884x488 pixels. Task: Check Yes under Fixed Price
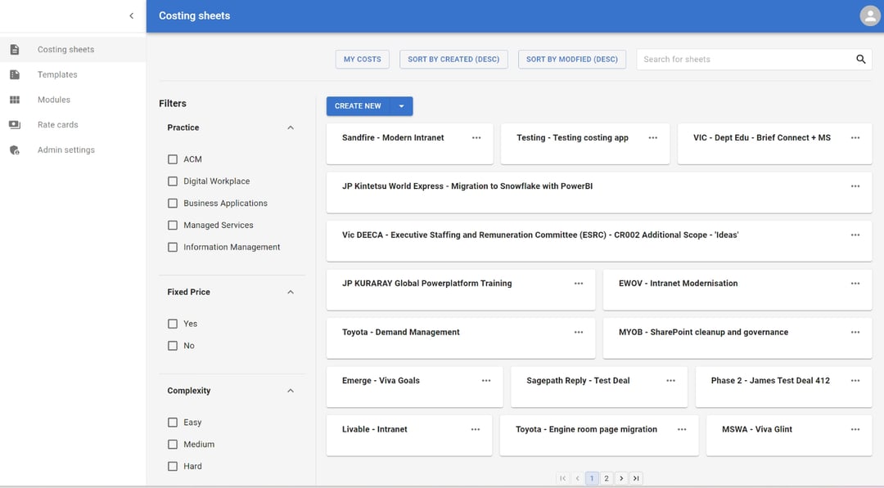[173, 323]
